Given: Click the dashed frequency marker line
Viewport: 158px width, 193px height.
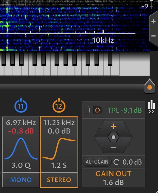Looking at the screenshot, I should tap(113, 26).
